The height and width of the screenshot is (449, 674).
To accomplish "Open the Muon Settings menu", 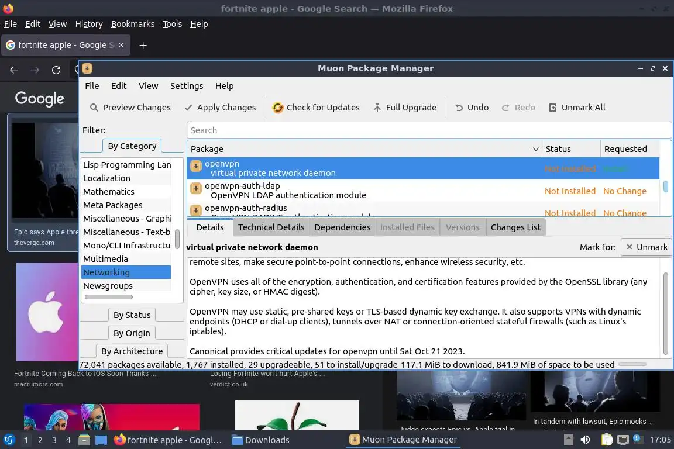I will [187, 86].
